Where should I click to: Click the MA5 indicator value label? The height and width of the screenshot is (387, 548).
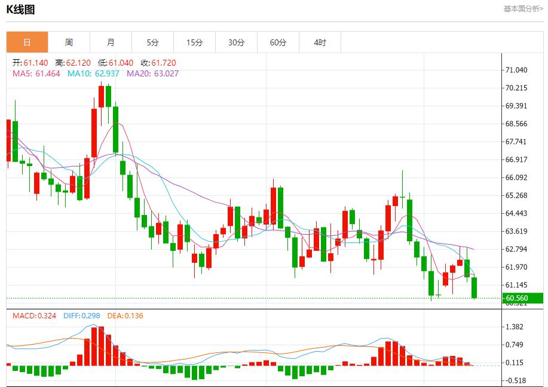(36, 74)
